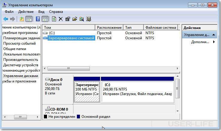Click tree pane scrollbar right arrow
Image resolution: width=221 pixels, height=131 pixels.
point(37,117)
